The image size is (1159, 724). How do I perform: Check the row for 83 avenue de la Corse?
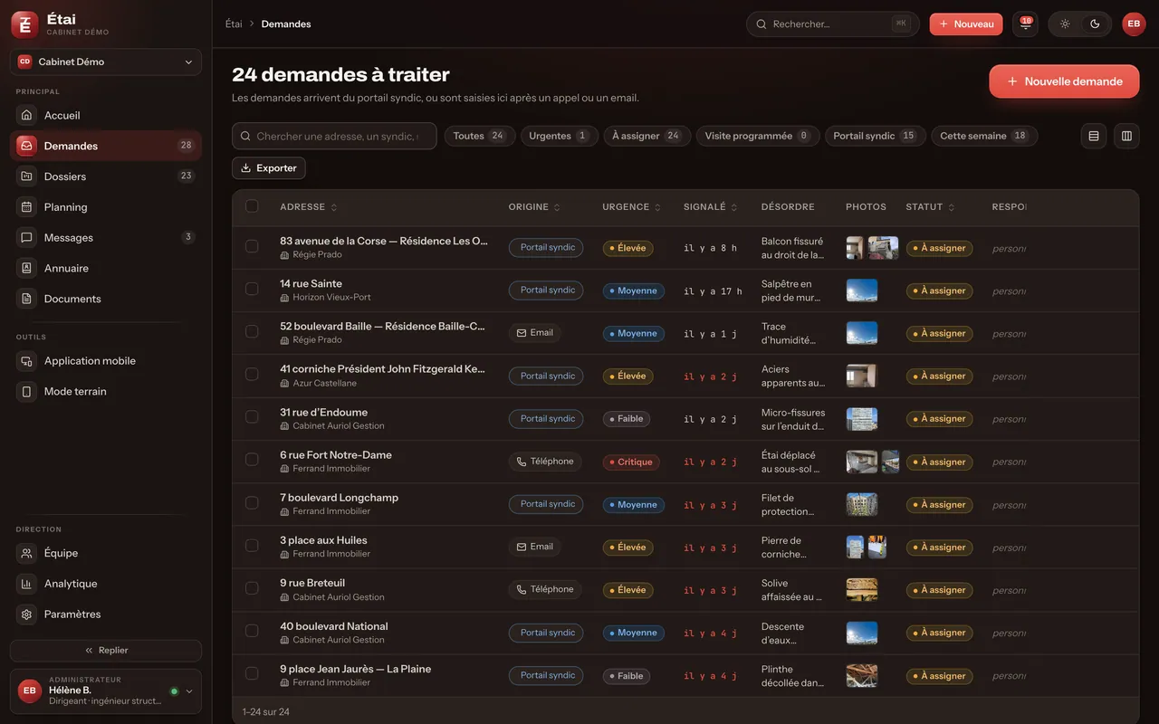click(252, 246)
